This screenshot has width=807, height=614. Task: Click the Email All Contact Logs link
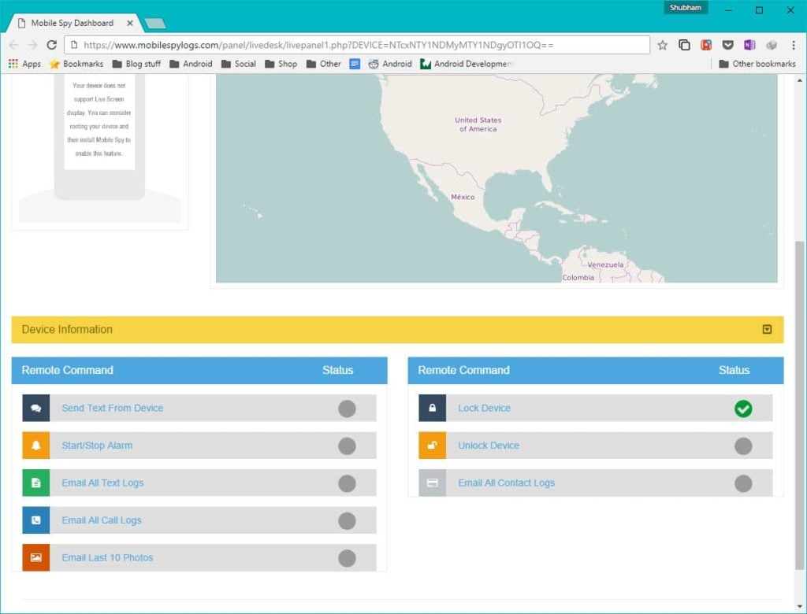tap(507, 483)
